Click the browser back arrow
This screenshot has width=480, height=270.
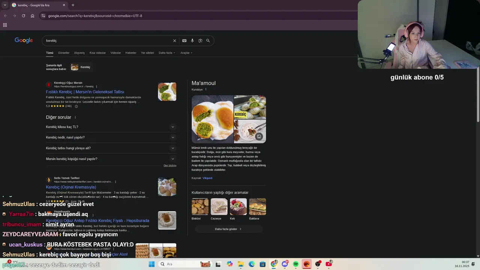(x=5, y=16)
